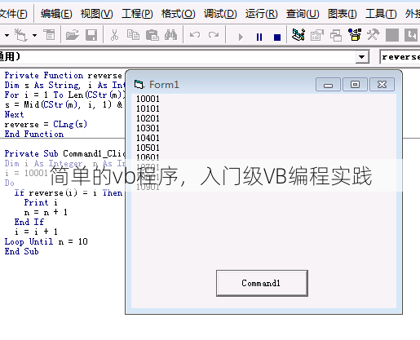Screen dimensions: 420x340
Task: Open the 调试(D) menu
Action: coord(220,14)
